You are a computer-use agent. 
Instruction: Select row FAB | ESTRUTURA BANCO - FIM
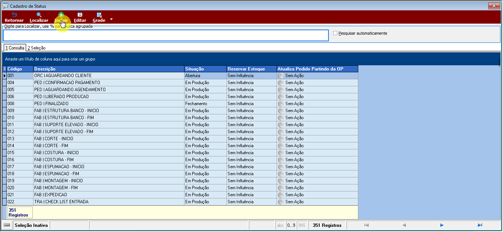coord(180,118)
